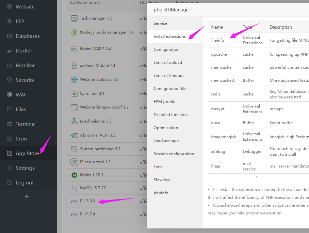The width and height of the screenshot is (309, 233).
Task: Click the Sync Tool folder icon
Action: click(74, 94)
